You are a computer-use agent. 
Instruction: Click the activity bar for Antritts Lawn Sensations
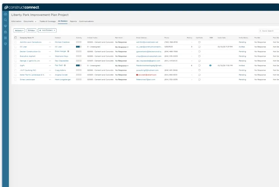point(79,42)
